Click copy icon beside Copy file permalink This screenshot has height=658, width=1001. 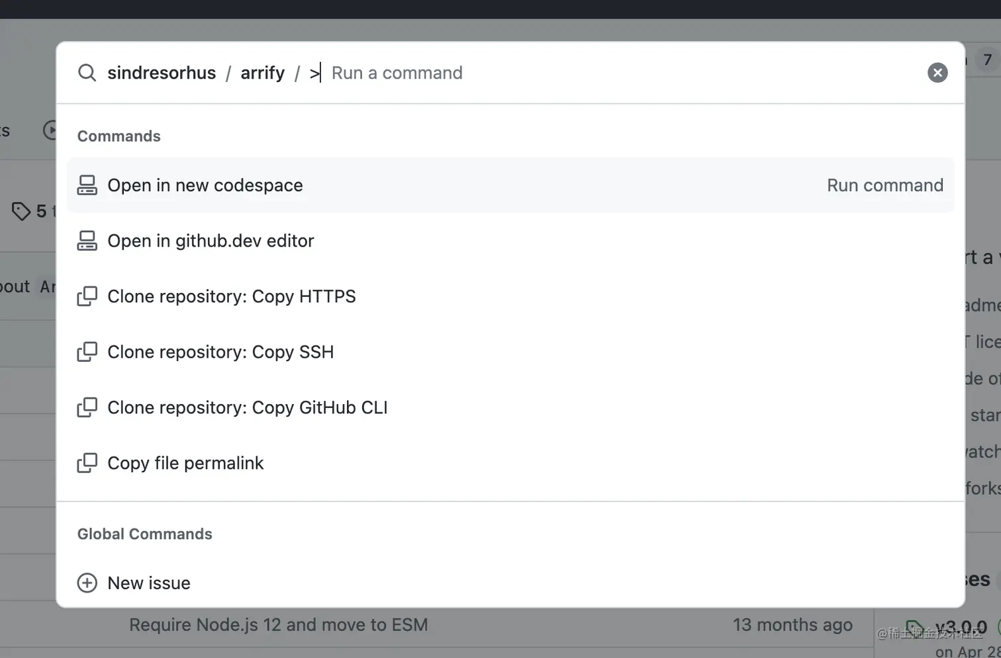point(87,463)
